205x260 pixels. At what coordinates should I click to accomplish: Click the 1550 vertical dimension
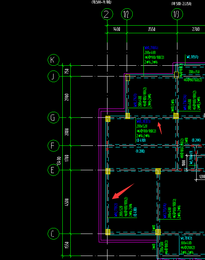[x=66, y=245]
